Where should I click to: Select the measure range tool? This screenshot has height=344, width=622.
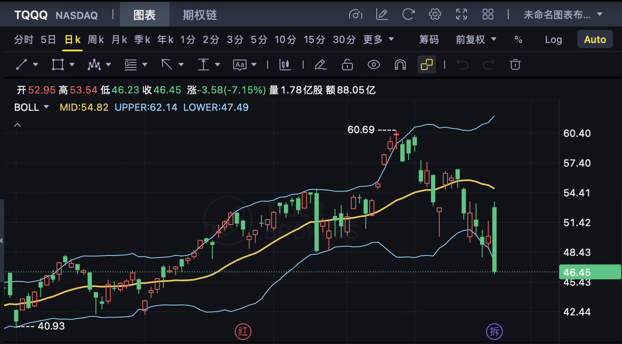(203, 64)
